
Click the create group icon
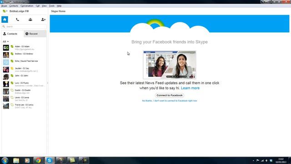point(30,19)
